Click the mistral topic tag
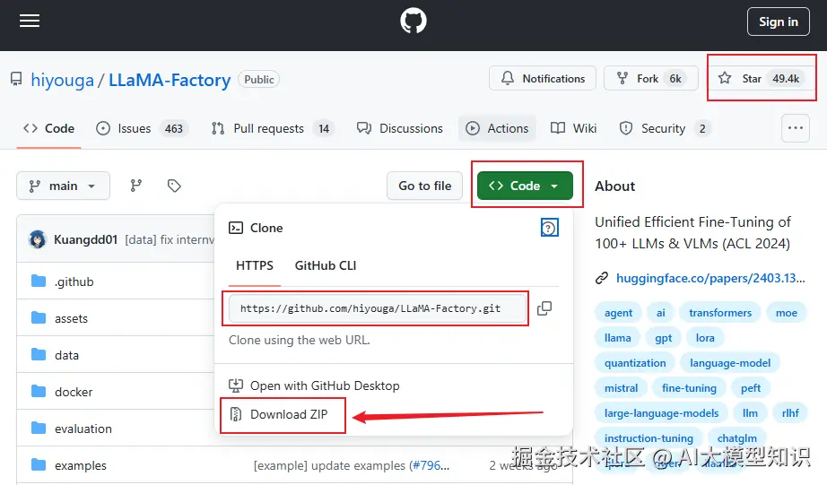This screenshot has height=485, width=827. (x=621, y=388)
